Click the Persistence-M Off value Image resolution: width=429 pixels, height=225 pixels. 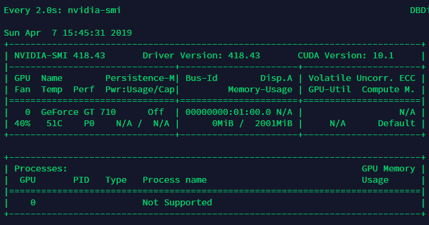(x=156, y=112)
